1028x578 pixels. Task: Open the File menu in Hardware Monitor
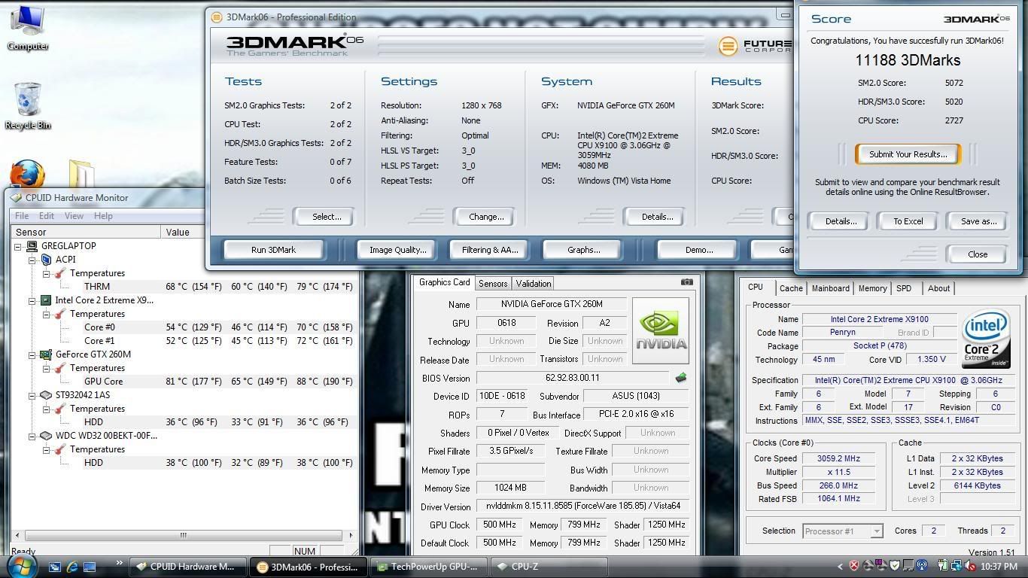tap(23, 215)
